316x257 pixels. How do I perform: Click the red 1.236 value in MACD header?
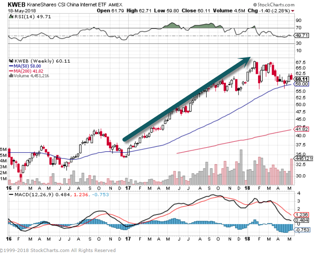(x=81, y=195)
